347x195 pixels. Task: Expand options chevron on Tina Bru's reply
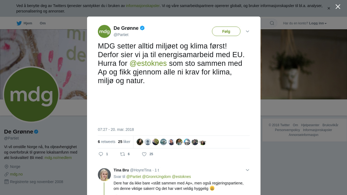tap(248, 170)
